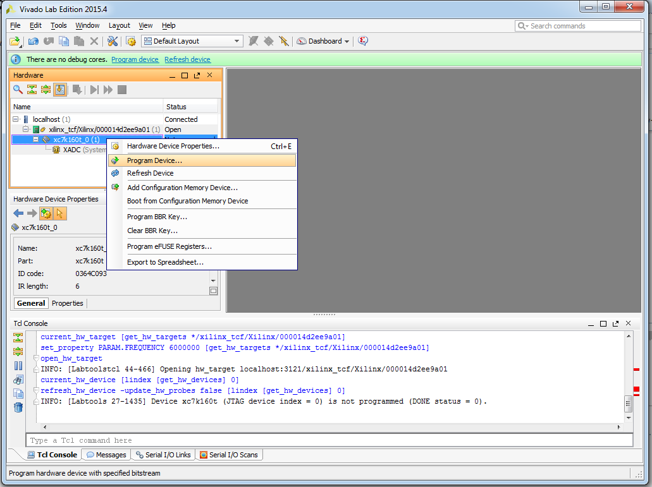
Task: Open the tools wrench-and-screwdriver icon
Action: coord(113,41)
